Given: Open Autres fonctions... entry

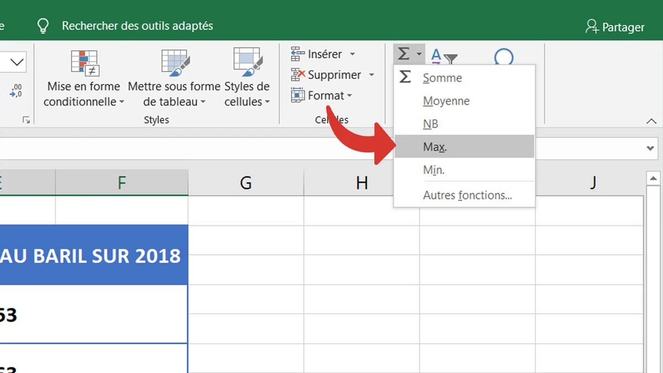Looking at the screenshot, I should coord(467,195).
